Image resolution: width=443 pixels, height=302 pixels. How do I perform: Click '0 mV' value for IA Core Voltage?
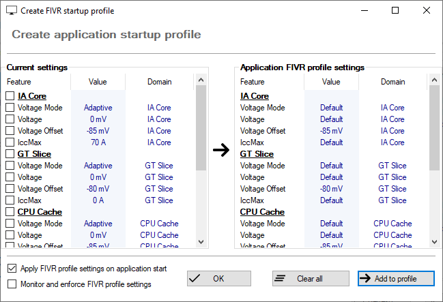98,119
